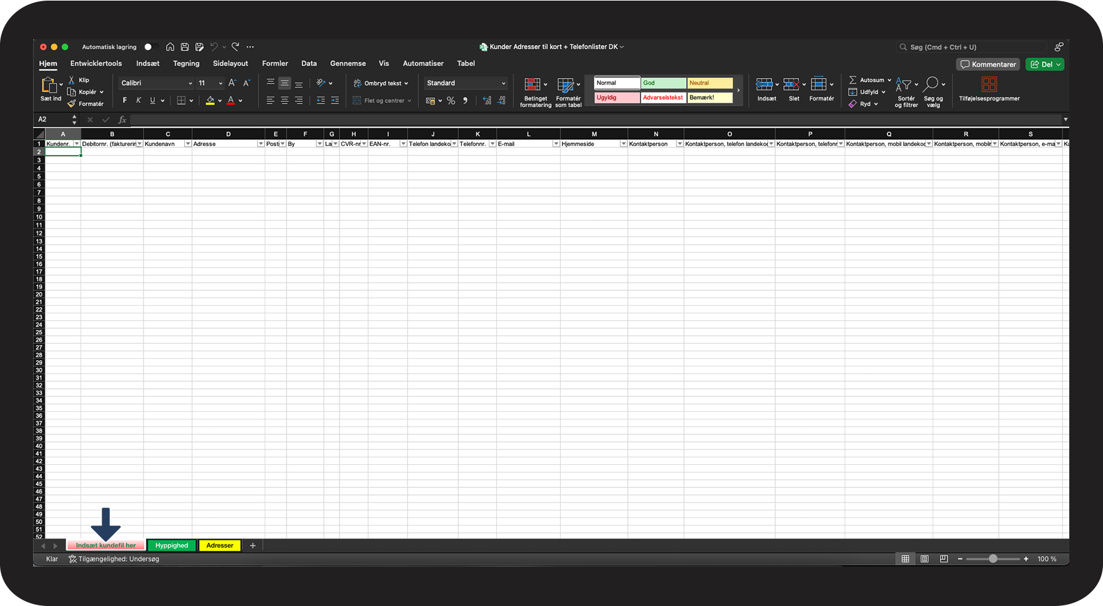
Task: Align text to middle of cell
Action: pyautogui.click(x=285, y=83)
